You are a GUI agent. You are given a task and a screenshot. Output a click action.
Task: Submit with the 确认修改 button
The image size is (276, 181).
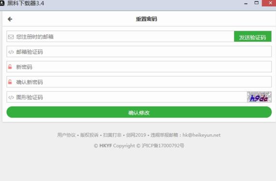click(139, 112)
